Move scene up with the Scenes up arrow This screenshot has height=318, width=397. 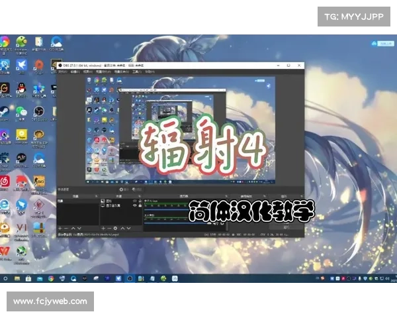[73, 228]
